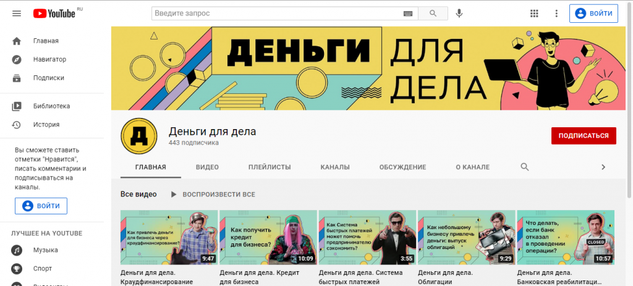Click the 443 подписчика text
The width and height of the screenshot is (633, 286).
pos(193,143)
